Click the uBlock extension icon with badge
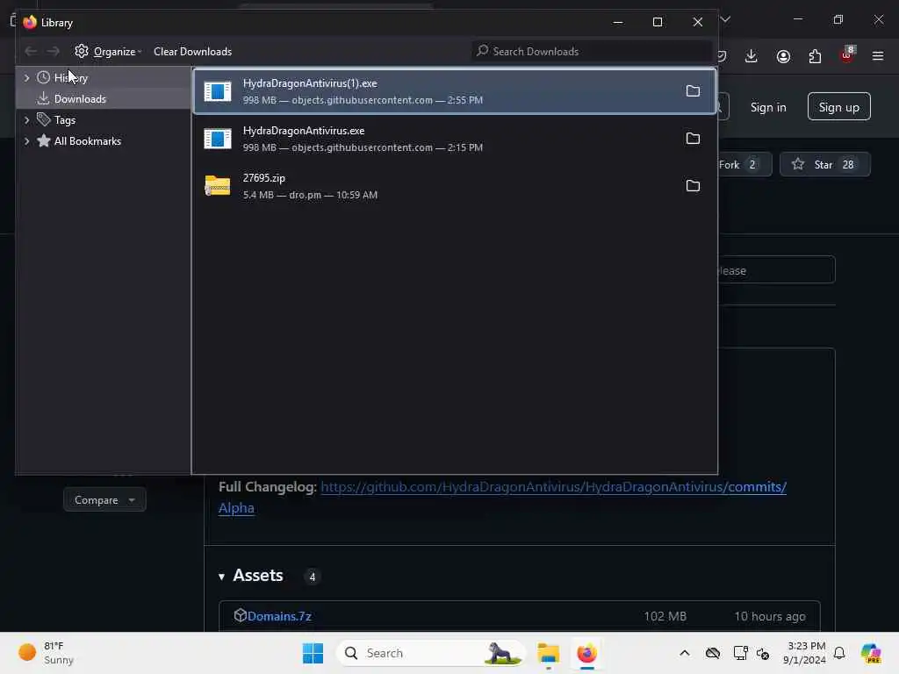 pyautogui.click(x=847, y=54)
